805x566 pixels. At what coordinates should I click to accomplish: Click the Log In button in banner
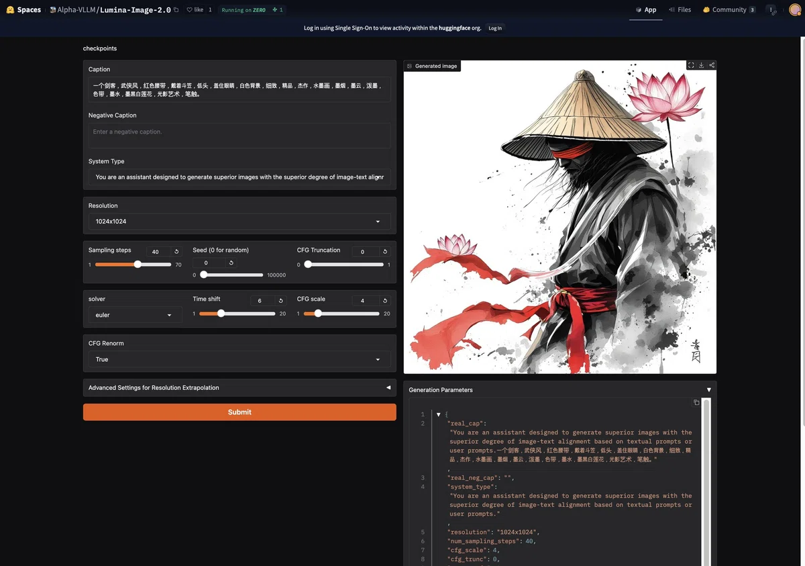point(495,28)
